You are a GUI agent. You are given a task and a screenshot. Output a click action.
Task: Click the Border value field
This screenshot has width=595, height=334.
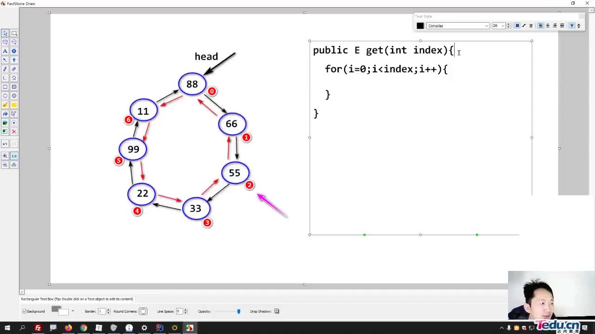101,311
